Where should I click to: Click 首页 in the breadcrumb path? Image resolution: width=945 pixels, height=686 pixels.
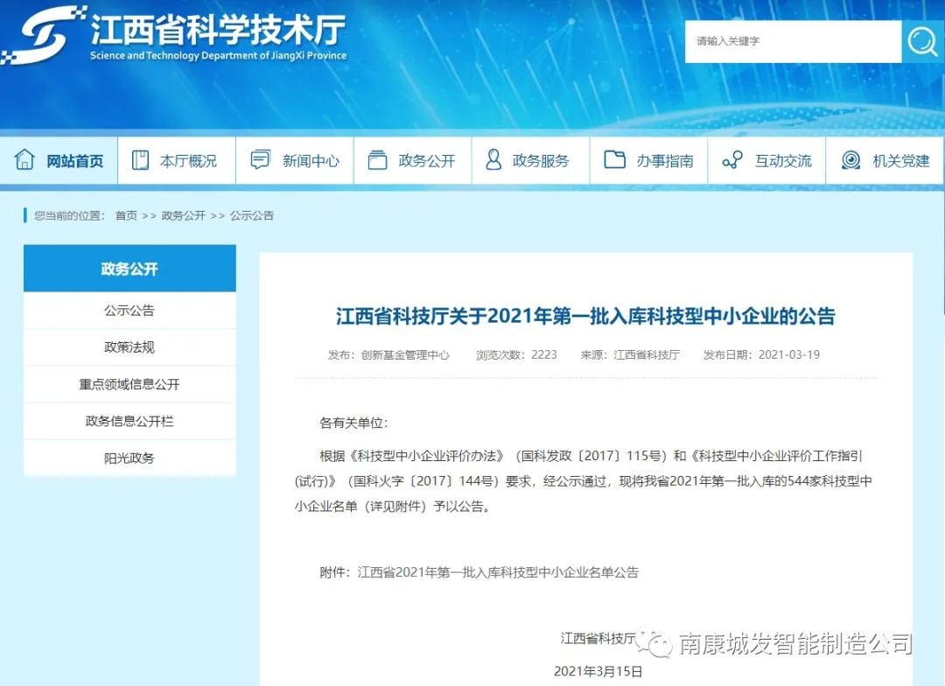click(x=126, y=215)
